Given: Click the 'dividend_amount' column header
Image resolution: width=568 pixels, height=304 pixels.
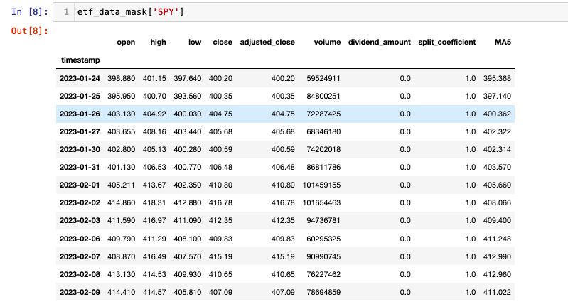Looking at the screenshot, I should pyautogui.click(x=380, y=43).
